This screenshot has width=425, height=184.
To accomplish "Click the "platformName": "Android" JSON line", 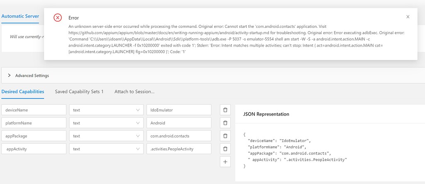I will 277,147.
